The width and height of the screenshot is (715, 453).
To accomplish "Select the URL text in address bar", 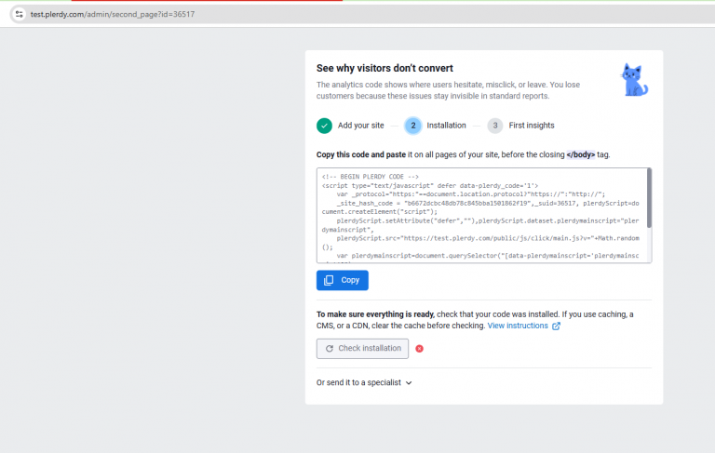I will tap(113, 14).
